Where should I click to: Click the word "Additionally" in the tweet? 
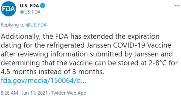20,37
